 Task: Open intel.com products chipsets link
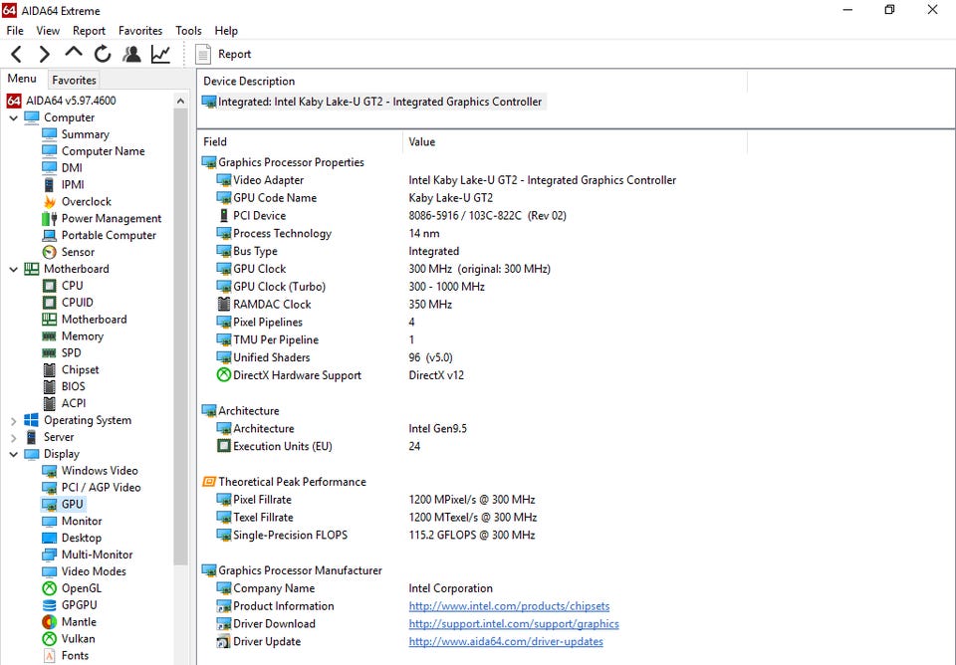[509, 606]
